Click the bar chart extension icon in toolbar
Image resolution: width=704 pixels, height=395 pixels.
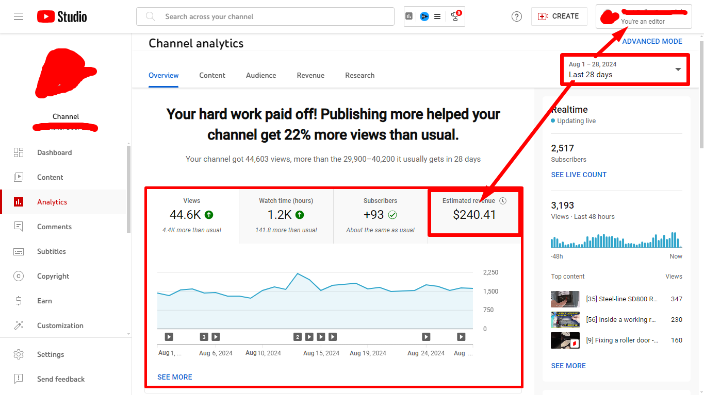tap(409, 16)
